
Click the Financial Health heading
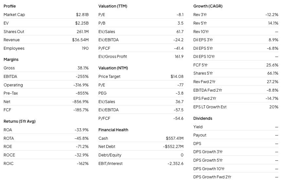tap(113, 130)
